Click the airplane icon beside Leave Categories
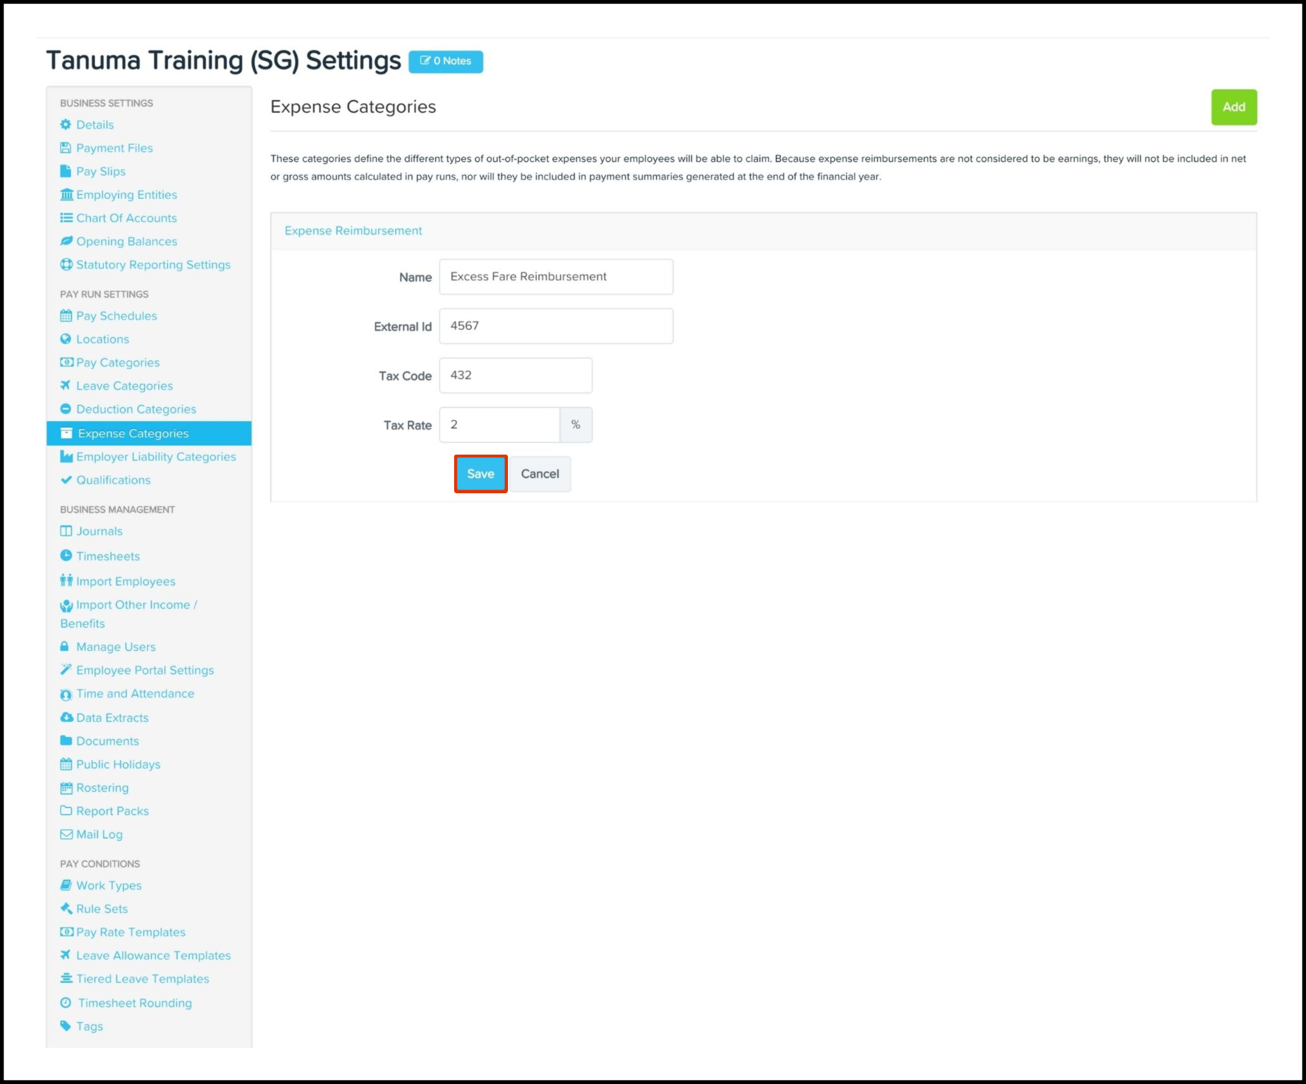Viewport: 1306px width, 1084px height. tap(65, 386)
